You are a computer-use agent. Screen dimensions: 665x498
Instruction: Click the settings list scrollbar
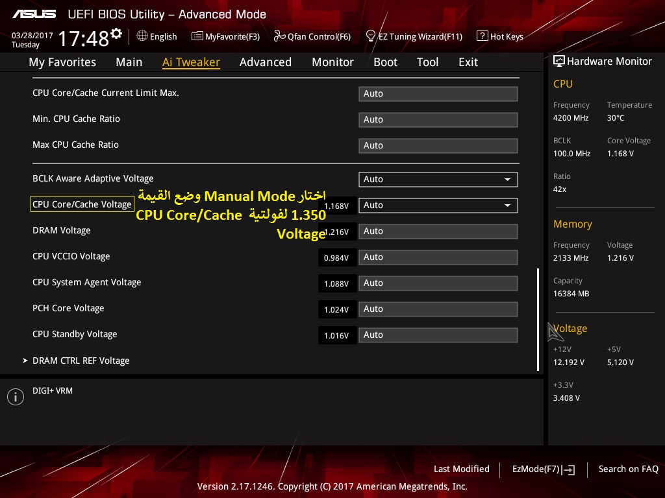tap(538, 319)
